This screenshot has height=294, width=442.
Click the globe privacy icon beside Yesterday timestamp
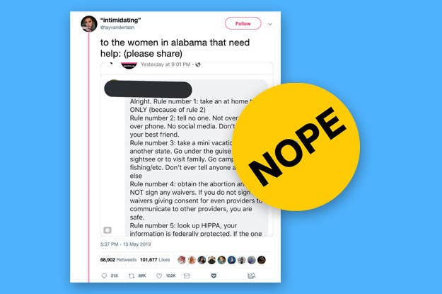point(198,64)
